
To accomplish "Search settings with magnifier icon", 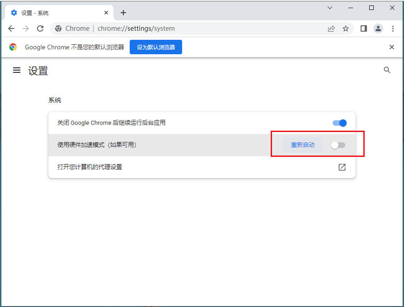I will coord(387,70).
